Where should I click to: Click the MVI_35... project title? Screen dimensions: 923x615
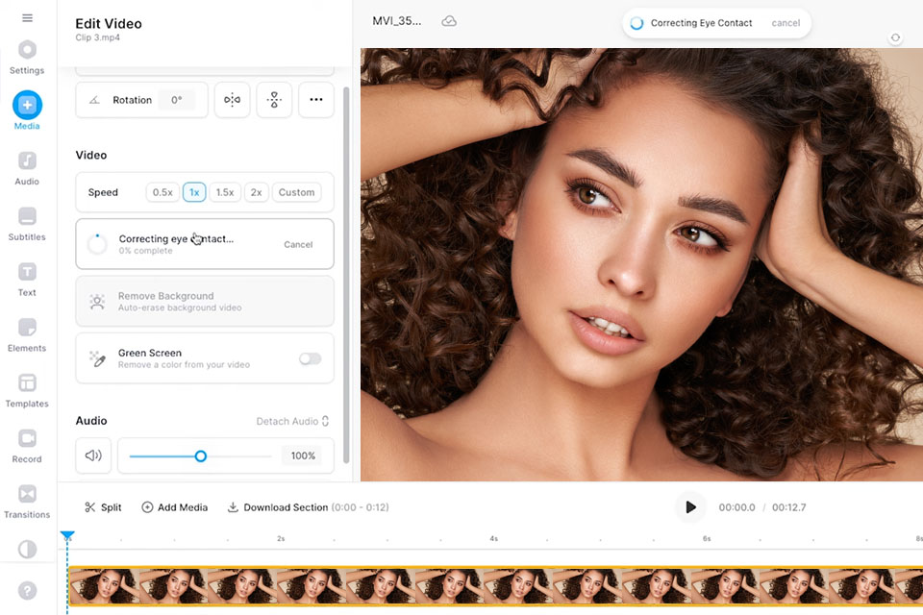pyautogui.click(x=397, y=21)
